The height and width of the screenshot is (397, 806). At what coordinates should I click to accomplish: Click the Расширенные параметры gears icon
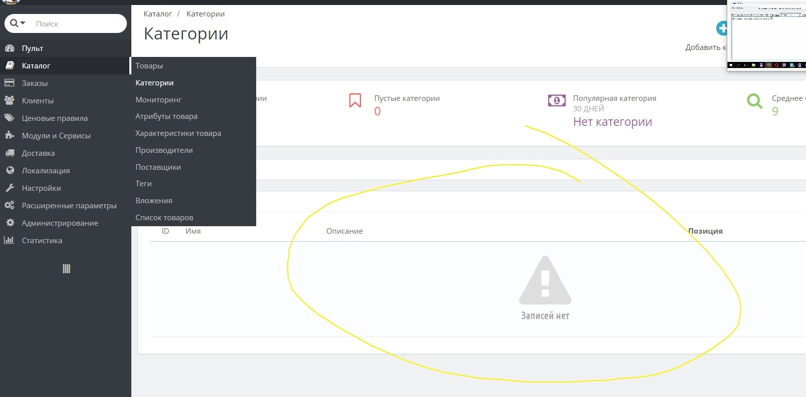click(x=9, y=205)
